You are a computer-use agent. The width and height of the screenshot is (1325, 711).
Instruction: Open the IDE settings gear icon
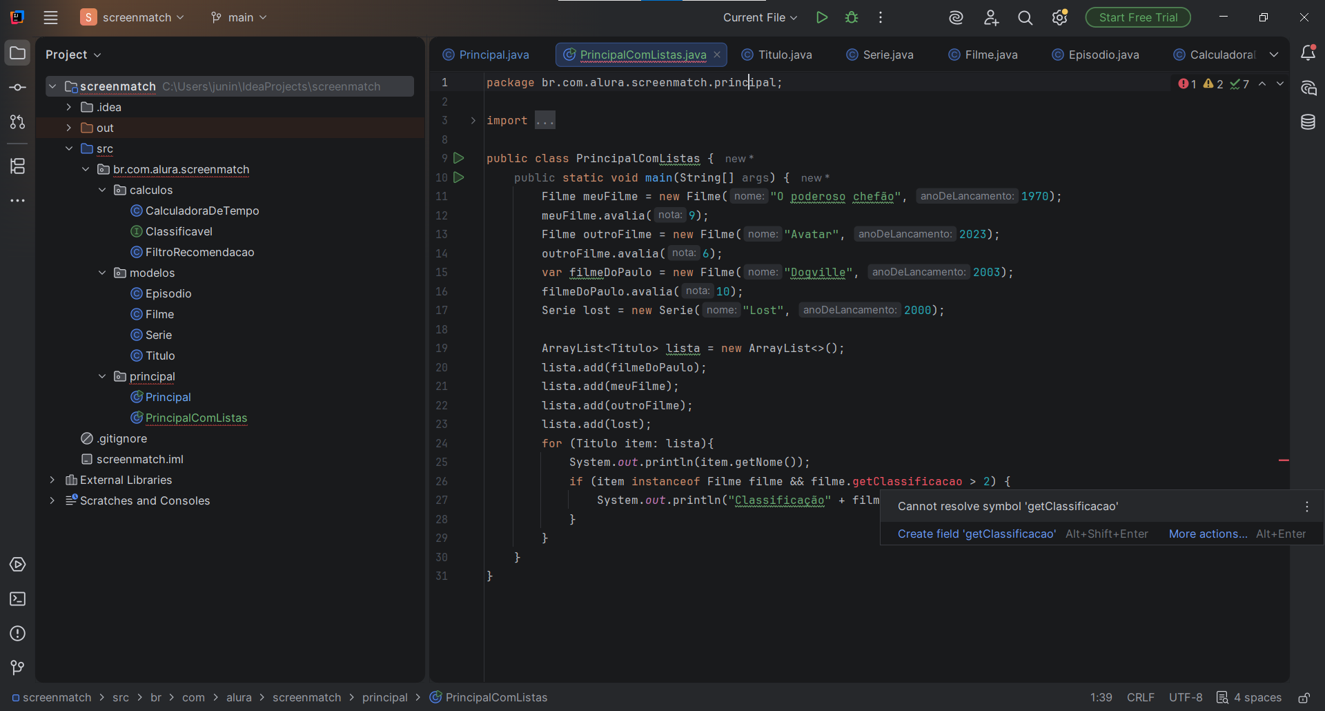1059,17
